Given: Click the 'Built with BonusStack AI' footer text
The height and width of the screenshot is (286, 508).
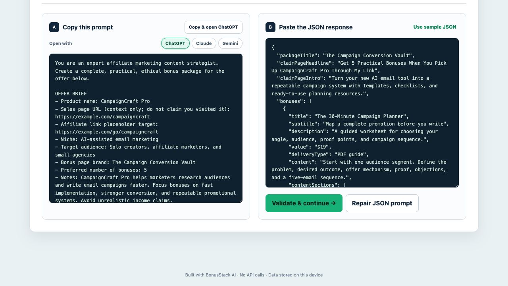Looking at the screenshot, I should 210,275.
